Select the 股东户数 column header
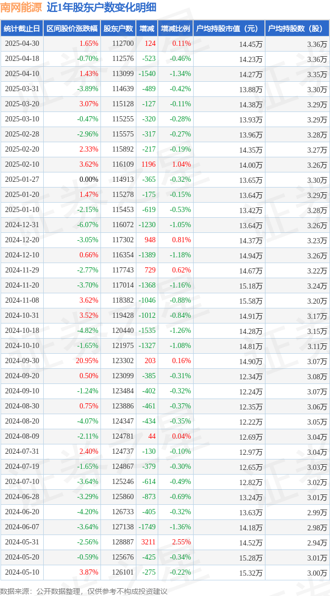The height and width of the screenshot is (596, 330). [118, 29]
